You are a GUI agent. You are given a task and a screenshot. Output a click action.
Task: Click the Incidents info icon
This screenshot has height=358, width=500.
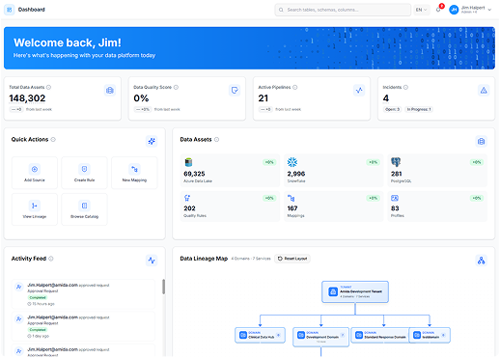click(405, 87)
